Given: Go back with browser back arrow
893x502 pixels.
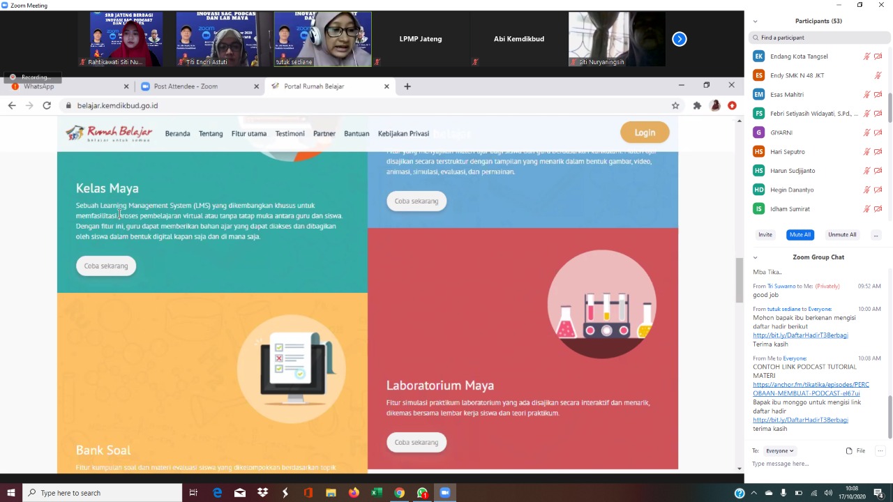Looking at the screenshot, I should (12, 105).
